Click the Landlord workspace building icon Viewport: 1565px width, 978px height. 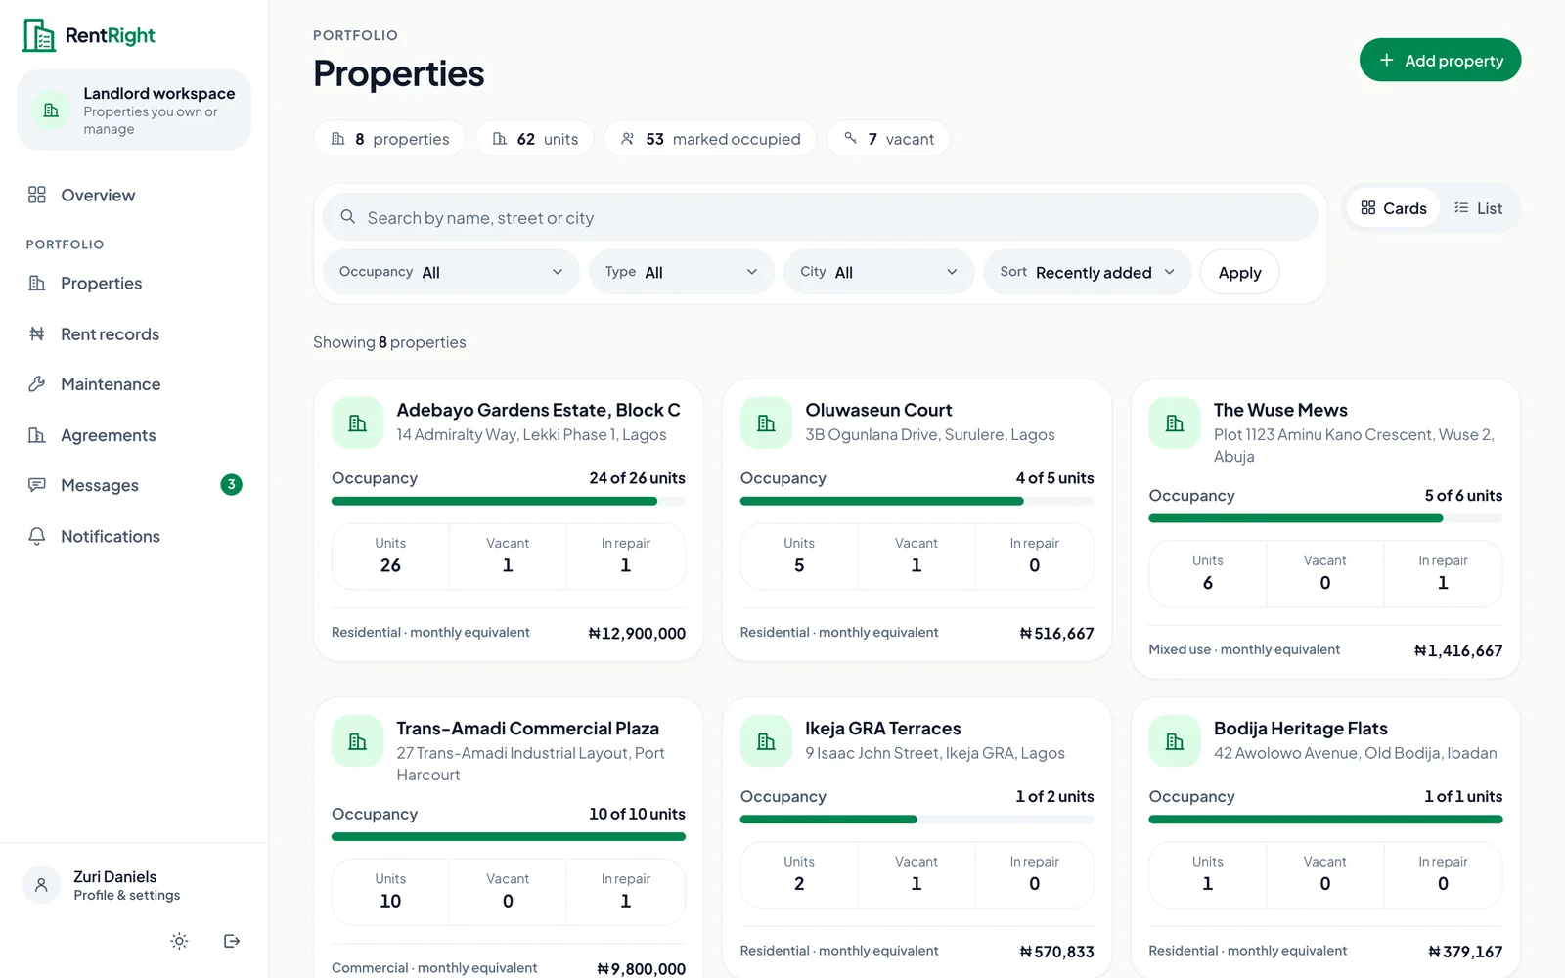[51, 110]
